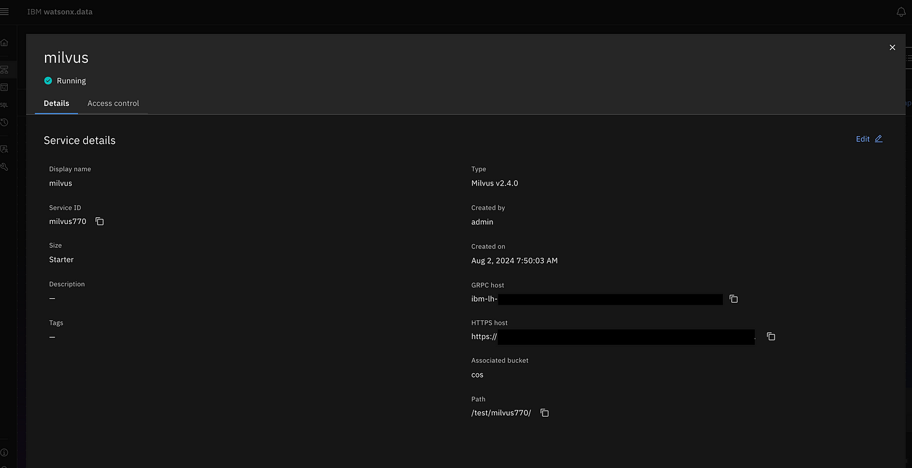
Task: Click the cos associated bucket value
Action: coord(477,375)
